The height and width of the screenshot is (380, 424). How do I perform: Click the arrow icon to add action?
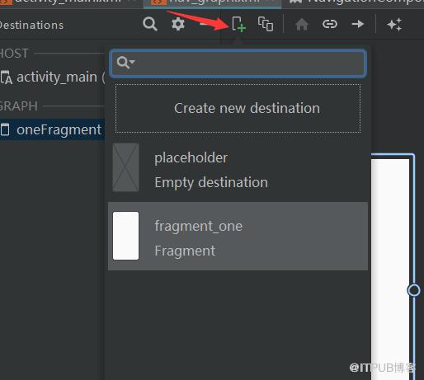[358, 24]
